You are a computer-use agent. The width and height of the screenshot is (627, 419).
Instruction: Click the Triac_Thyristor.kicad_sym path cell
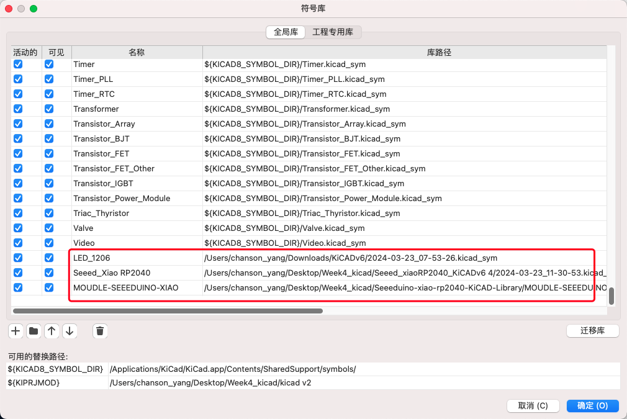(x=405, y=213)
